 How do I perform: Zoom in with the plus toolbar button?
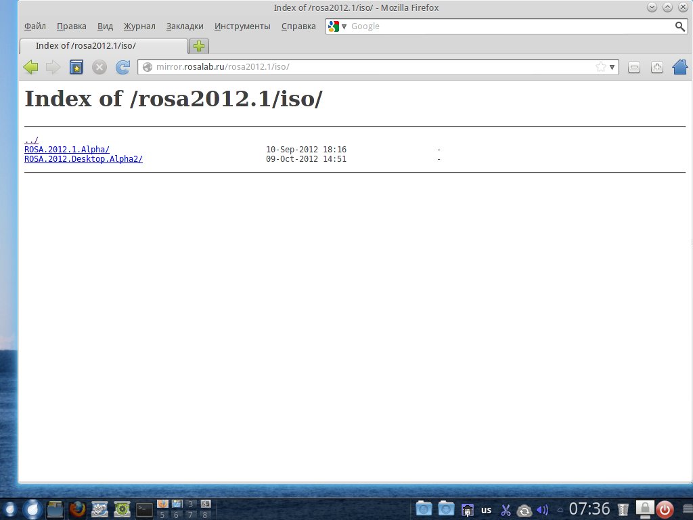[x=656, y=67]
